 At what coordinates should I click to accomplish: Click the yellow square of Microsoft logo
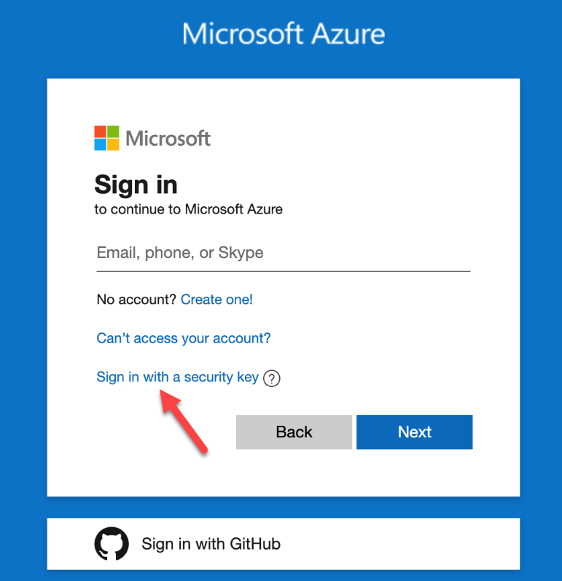coord(114,145)
